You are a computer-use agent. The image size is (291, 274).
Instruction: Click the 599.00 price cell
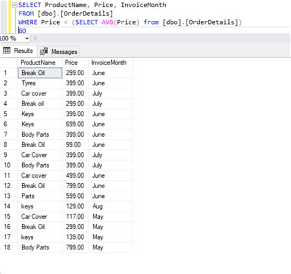pyautogui.click(x=76, y=196)
